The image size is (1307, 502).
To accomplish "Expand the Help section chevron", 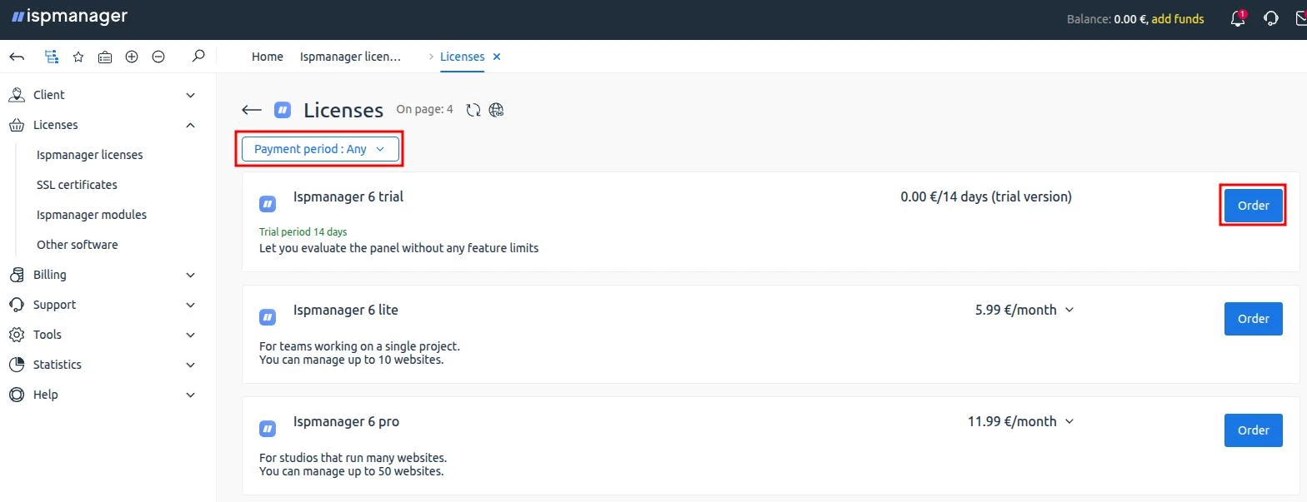I will point(190,395).
